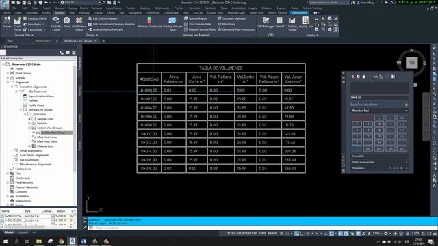Image resolution: width=438 pixels, height=246 pixels.
Task: Click the Help icon in Toolspace
Action: [74, 53]
